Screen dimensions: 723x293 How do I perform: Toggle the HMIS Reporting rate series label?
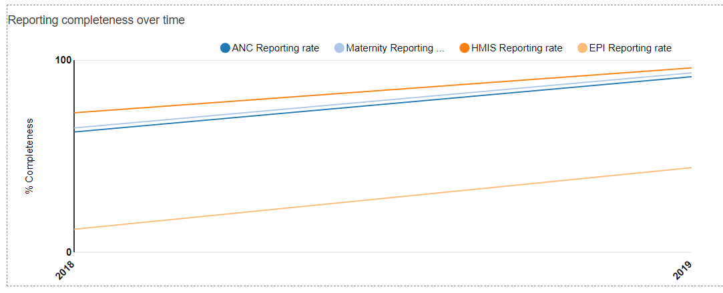[x=517, y=48]
